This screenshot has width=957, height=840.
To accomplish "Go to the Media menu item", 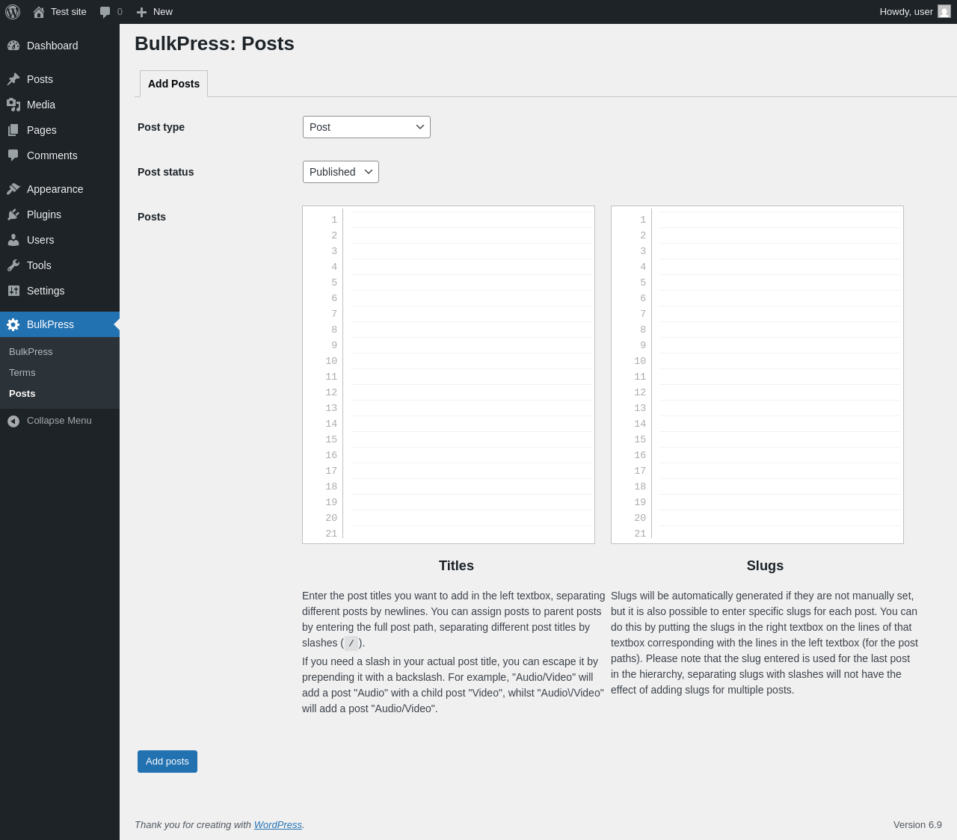I will [60, 105].
